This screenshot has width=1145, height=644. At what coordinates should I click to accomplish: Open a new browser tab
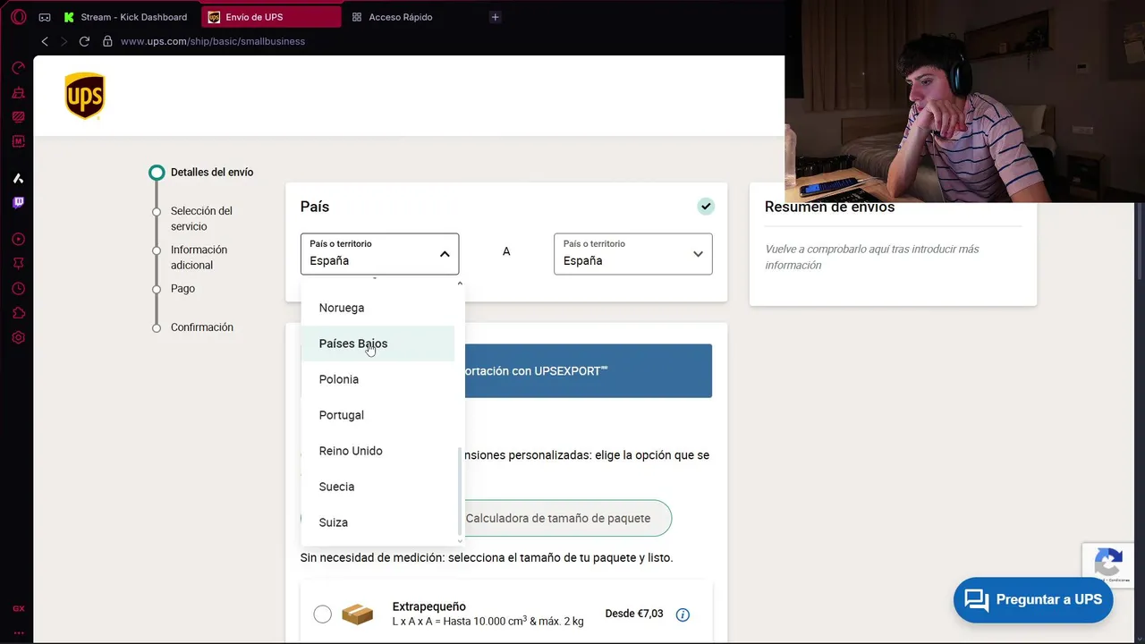495,17
